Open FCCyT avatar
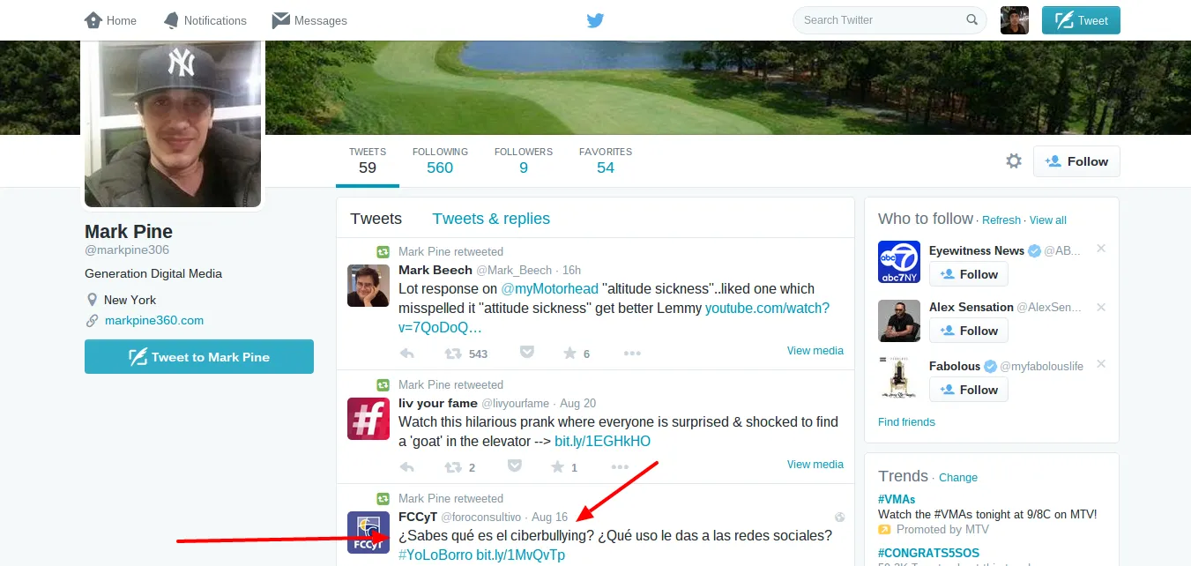 point(368,532)
